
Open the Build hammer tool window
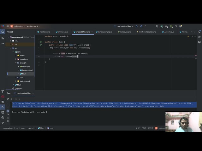click(3, 91)
